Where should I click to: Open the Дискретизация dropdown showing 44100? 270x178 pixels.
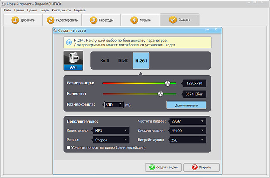tap(188, 130)
